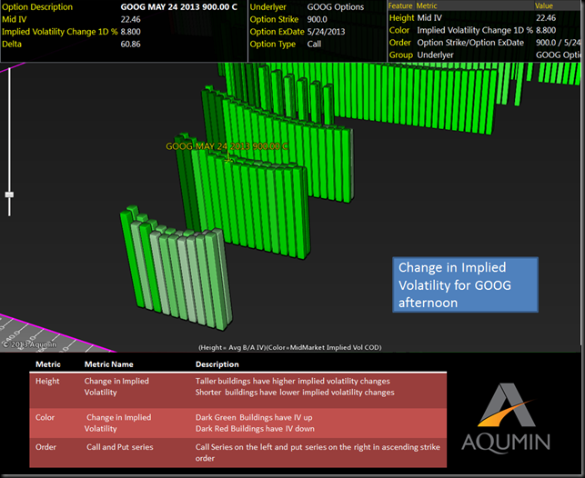Viewport: 585px width, 478px height.
Task: Click the 'Metric Name' header in legend table
Action: pos(108,364)
